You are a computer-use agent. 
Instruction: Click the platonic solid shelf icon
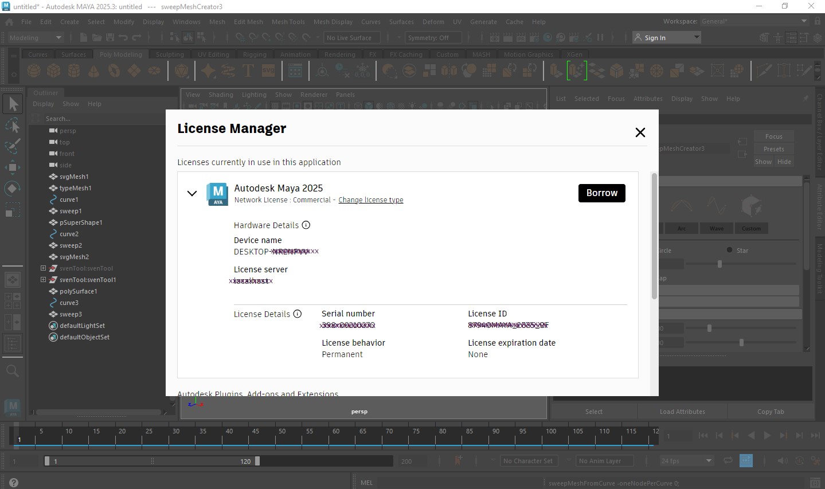(x=182, y=71)
